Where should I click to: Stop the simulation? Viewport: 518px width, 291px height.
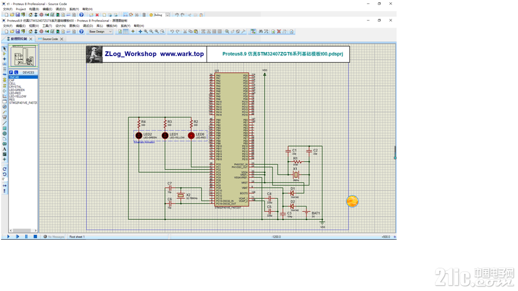pyautogui.click(x=35, y=237)
